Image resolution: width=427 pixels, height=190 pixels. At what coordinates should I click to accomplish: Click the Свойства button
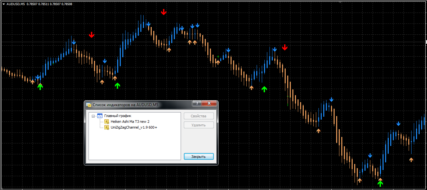point(199,116)
